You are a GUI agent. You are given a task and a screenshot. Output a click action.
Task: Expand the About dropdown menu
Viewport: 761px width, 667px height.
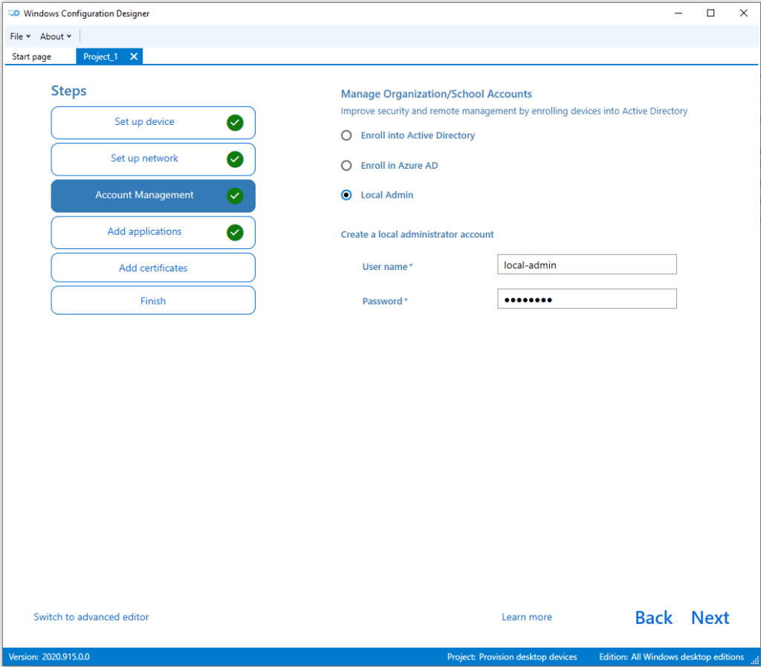(x=56, y=36)
